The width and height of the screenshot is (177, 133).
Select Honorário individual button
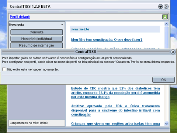37,39
